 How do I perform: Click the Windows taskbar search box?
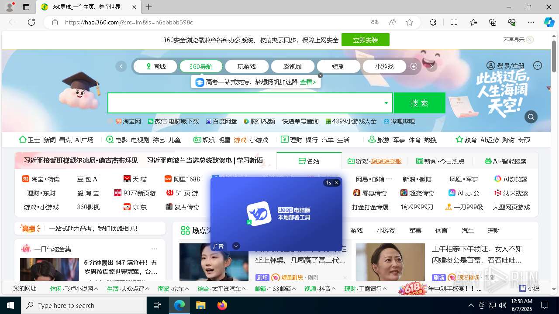(x=84, y=305)
